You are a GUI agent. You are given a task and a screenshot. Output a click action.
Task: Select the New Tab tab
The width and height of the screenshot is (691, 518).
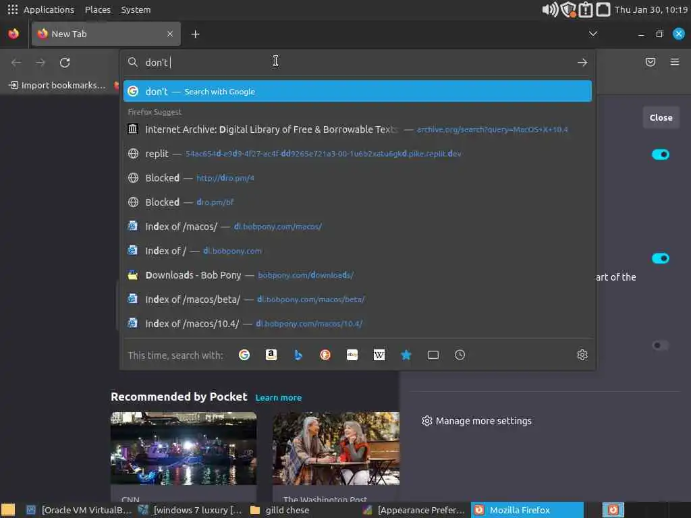[106, 34]
